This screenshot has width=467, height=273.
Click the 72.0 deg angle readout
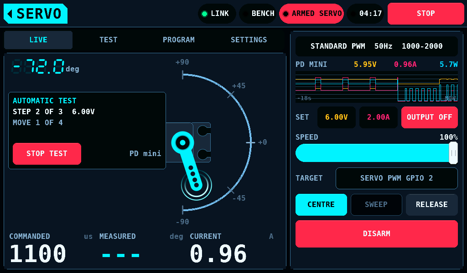coord(45,66)
